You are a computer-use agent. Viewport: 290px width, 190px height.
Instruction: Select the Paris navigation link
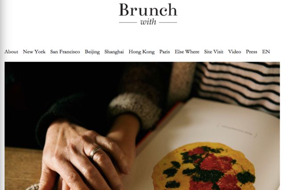click(x=165, y=52)
